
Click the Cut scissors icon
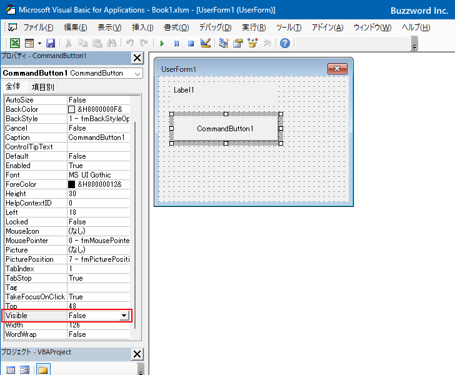pos(69,43)
